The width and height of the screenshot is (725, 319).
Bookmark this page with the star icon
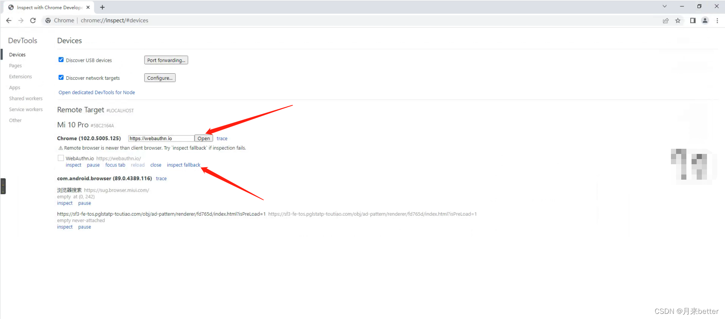coord(678,20)
